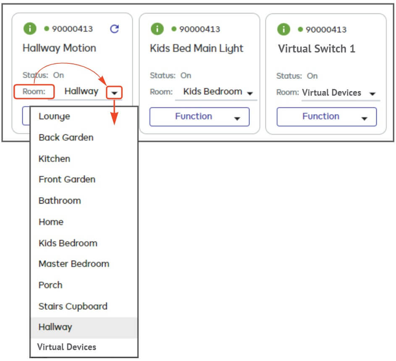This screenshot has width=396, height=361.
Task: Click the Function button on Kids Bed Main Light
Action: [199, 117]
